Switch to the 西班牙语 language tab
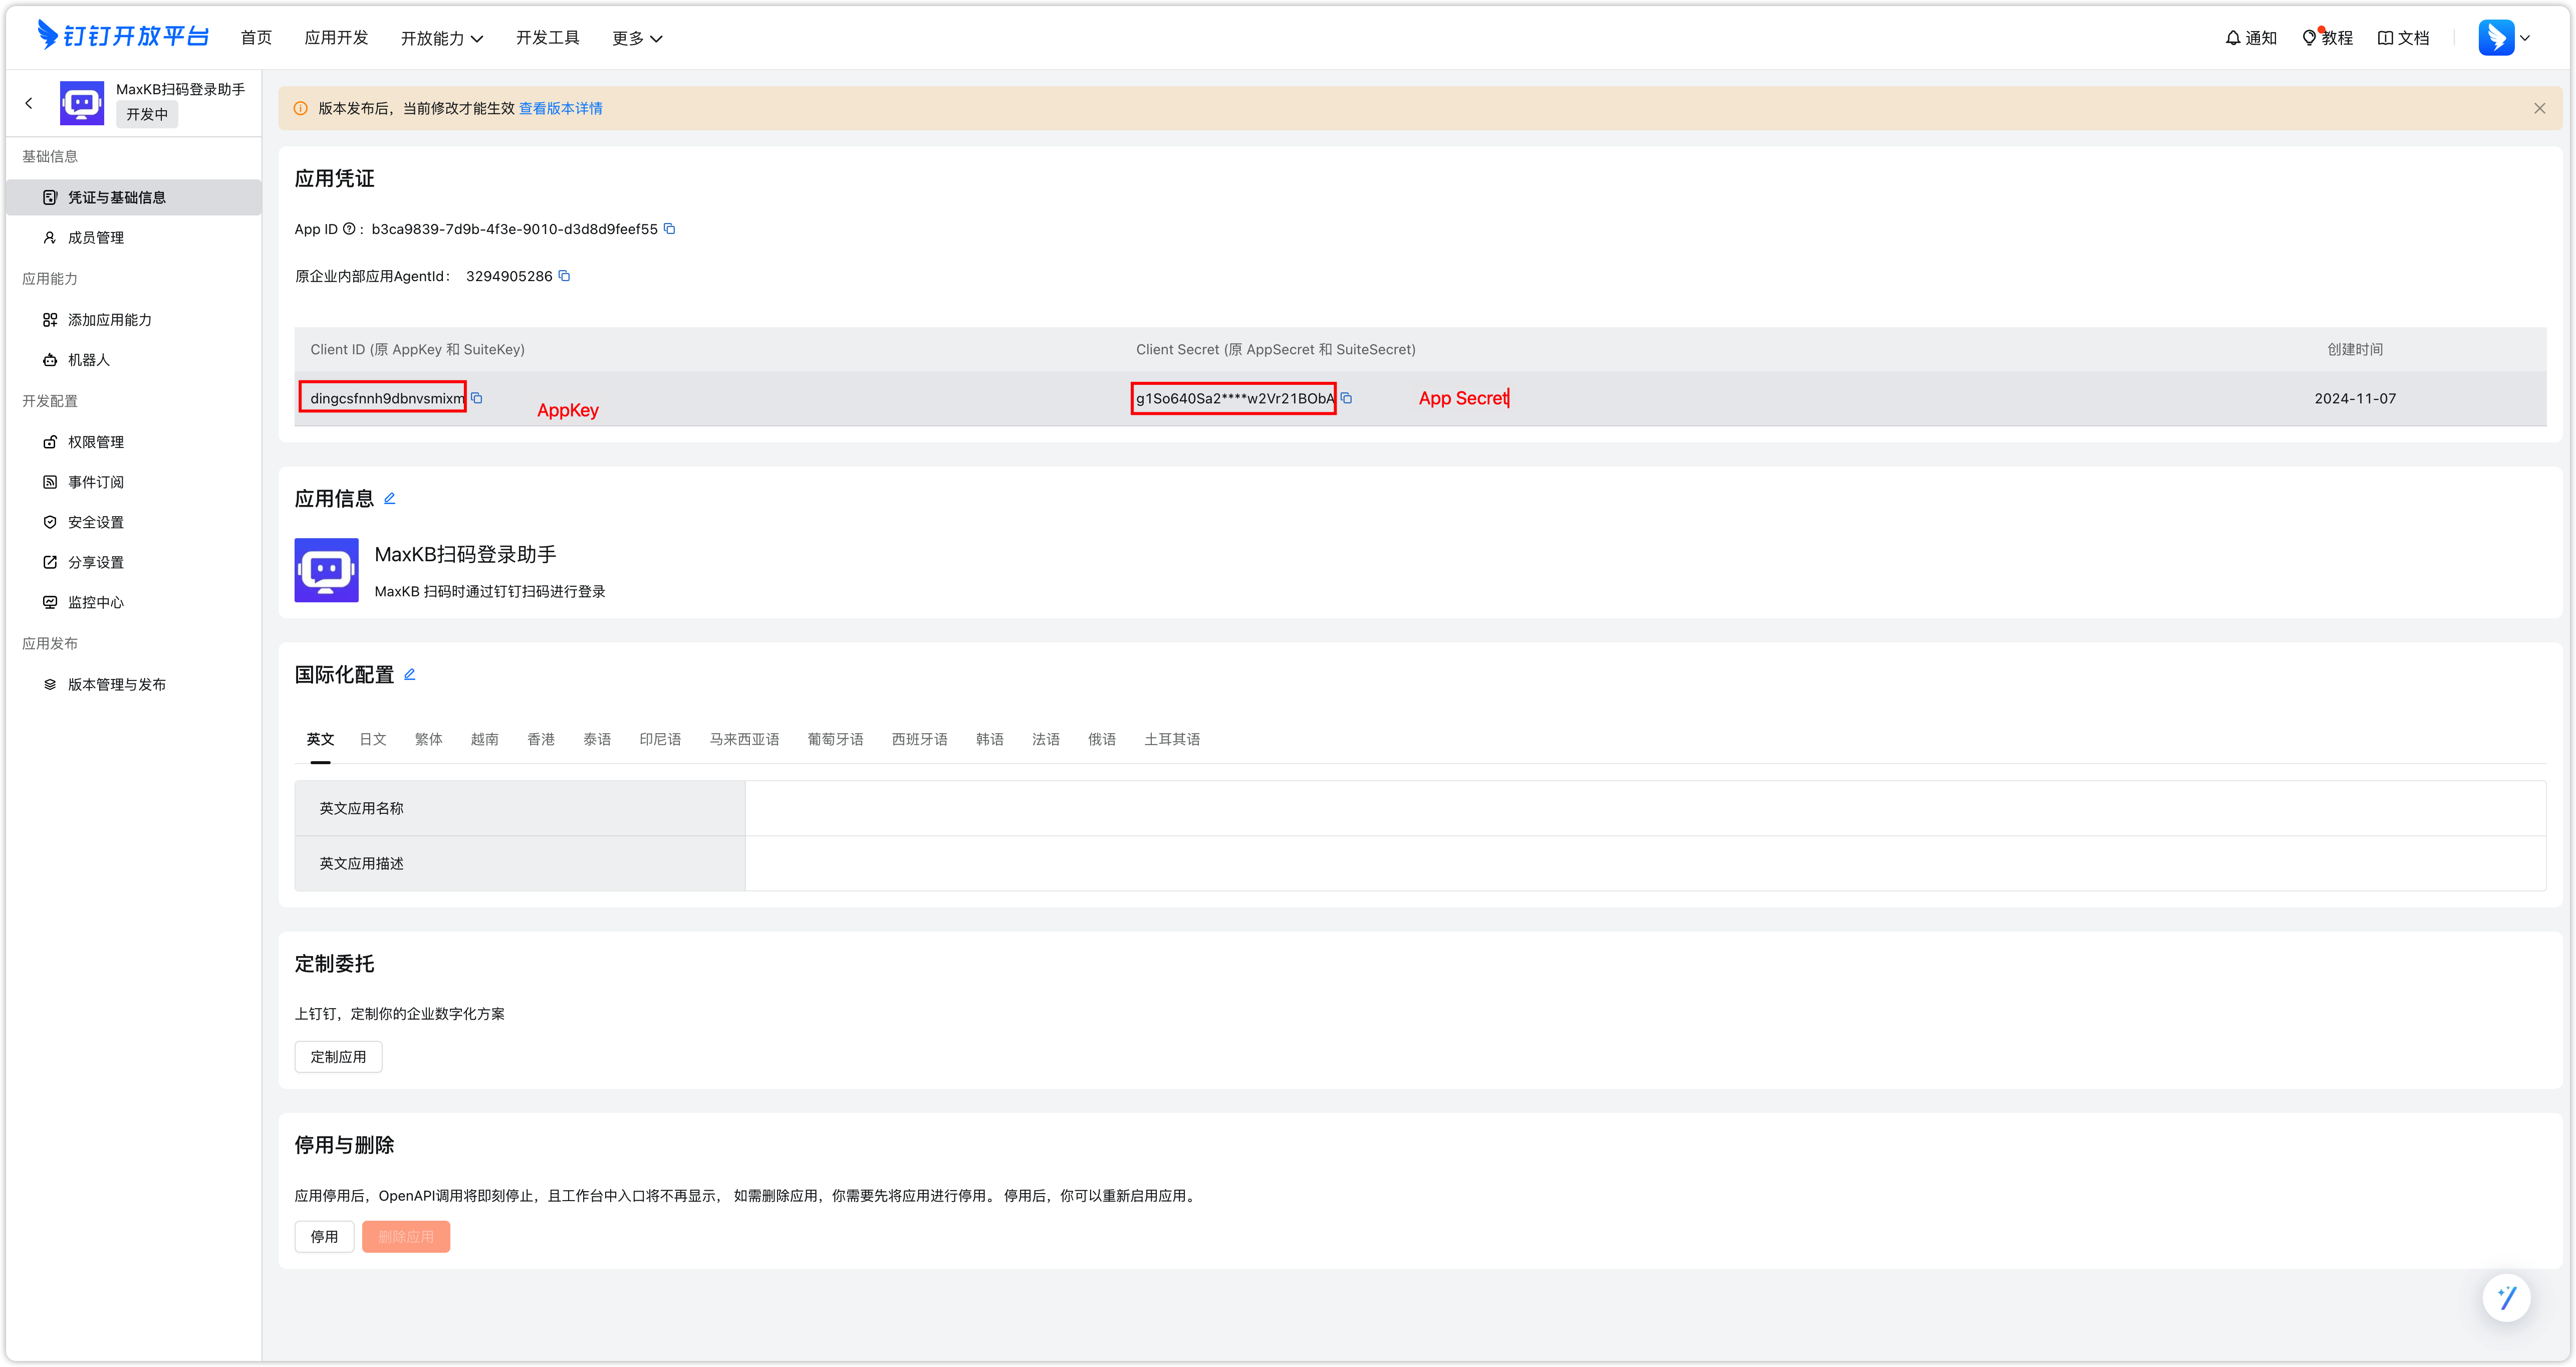Image resolution: width=2576 pixels, height=1367 pixels. tap(919, 739)
